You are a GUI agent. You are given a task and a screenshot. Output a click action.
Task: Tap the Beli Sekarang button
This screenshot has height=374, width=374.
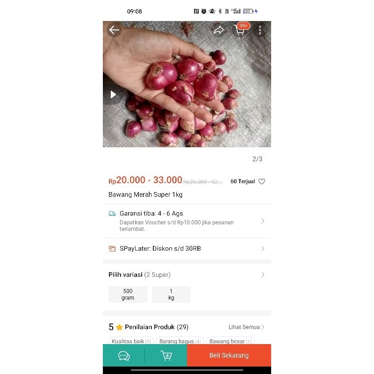point(229,355)
